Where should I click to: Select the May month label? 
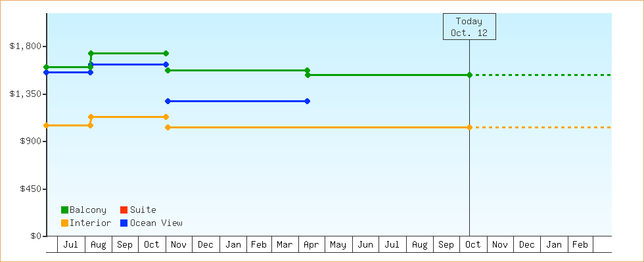point(338,245)
